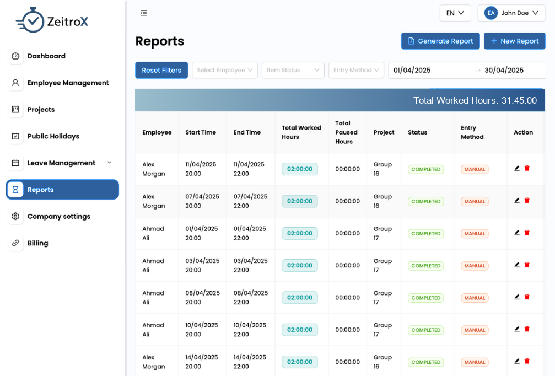The width and height of the screenshot is (555, 376).
Task: Open the Select Employee dropdown
Action: 224,70
